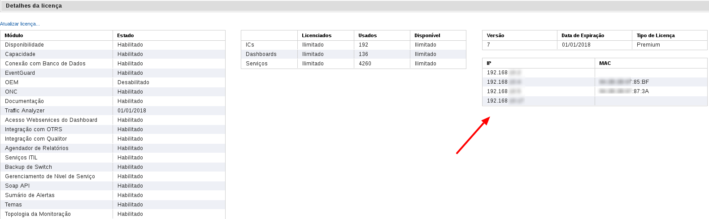The image size is (709, 219).
Task: Select the "Traffic Analyzer" module row
Action: pos(25,111)
